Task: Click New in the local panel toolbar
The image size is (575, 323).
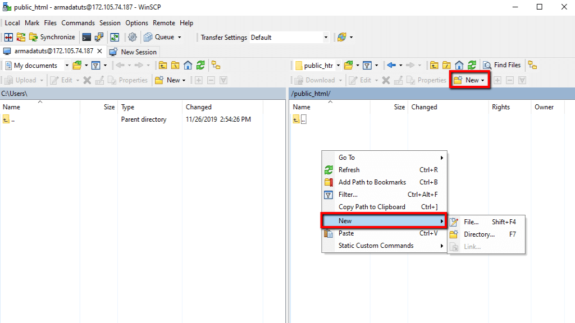Action: 170,80
